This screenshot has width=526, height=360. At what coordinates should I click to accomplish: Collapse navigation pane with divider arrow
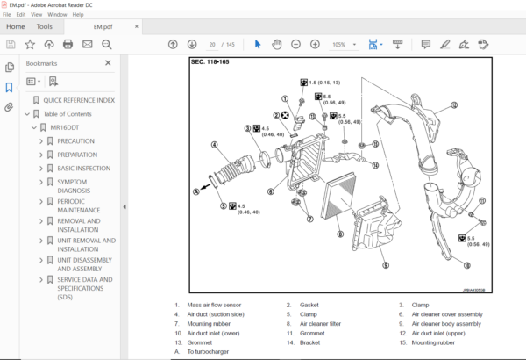click(x=124, y=207)
